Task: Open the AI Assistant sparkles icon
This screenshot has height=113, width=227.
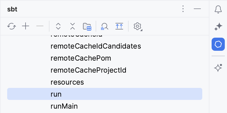Action: pos(218,27)
